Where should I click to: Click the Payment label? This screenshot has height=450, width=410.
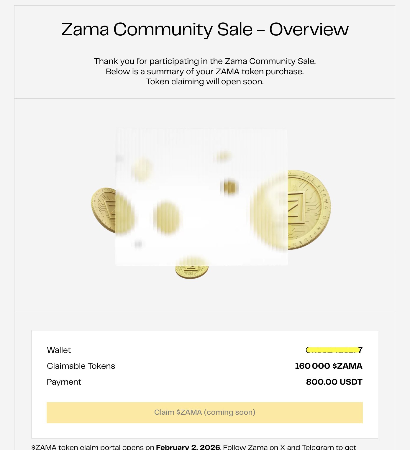point(64,382)
